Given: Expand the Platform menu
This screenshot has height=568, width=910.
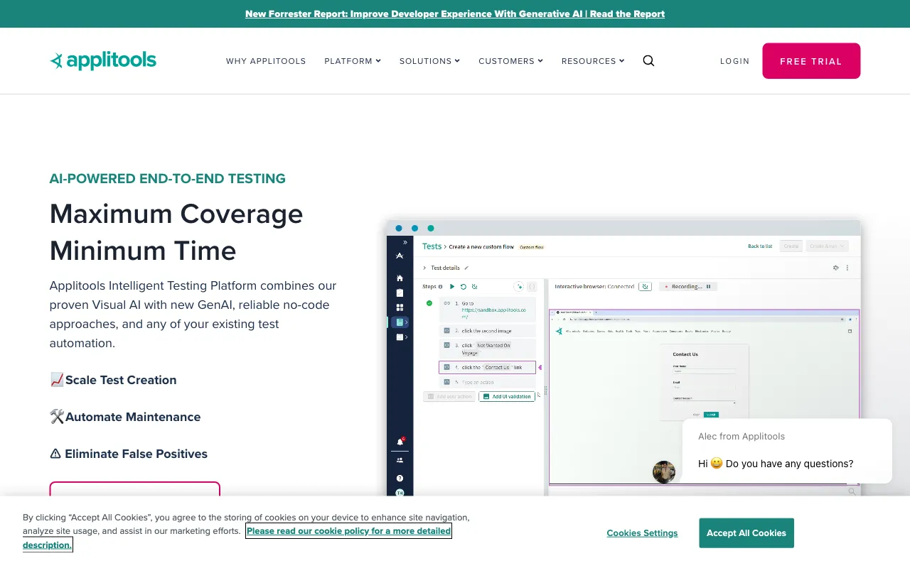Looking at the screenshot, I should (353, 61).
